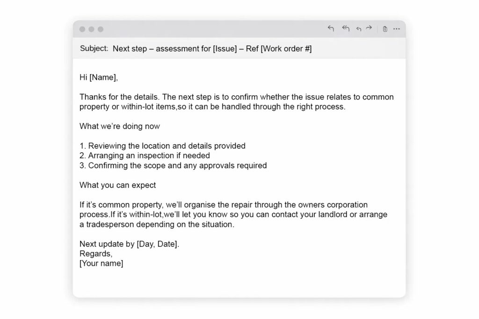Screen dimensions: 479x319
Task: Click the "What you can expect" heading
Action: [117, 185]
